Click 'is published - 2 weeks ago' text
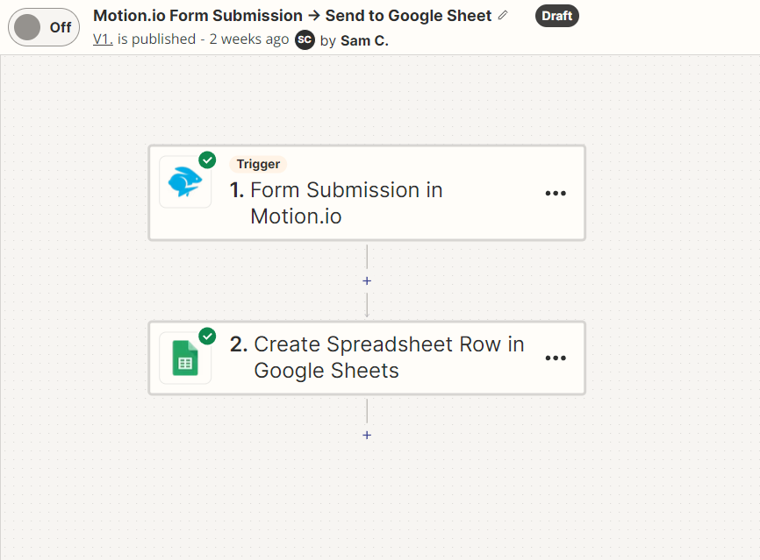Image resolution: width=760 pixels, height=560 pixels. pyautogui.click(x=203, y=39)
